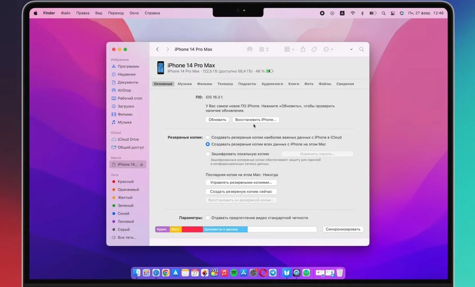Open the 'Фото' tab

[309, 84]
